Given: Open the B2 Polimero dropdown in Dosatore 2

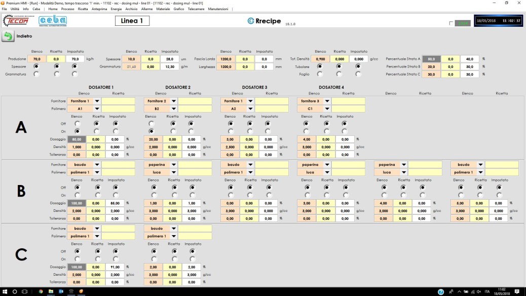Looking at the screenshot, I should (x=174, y=109).
